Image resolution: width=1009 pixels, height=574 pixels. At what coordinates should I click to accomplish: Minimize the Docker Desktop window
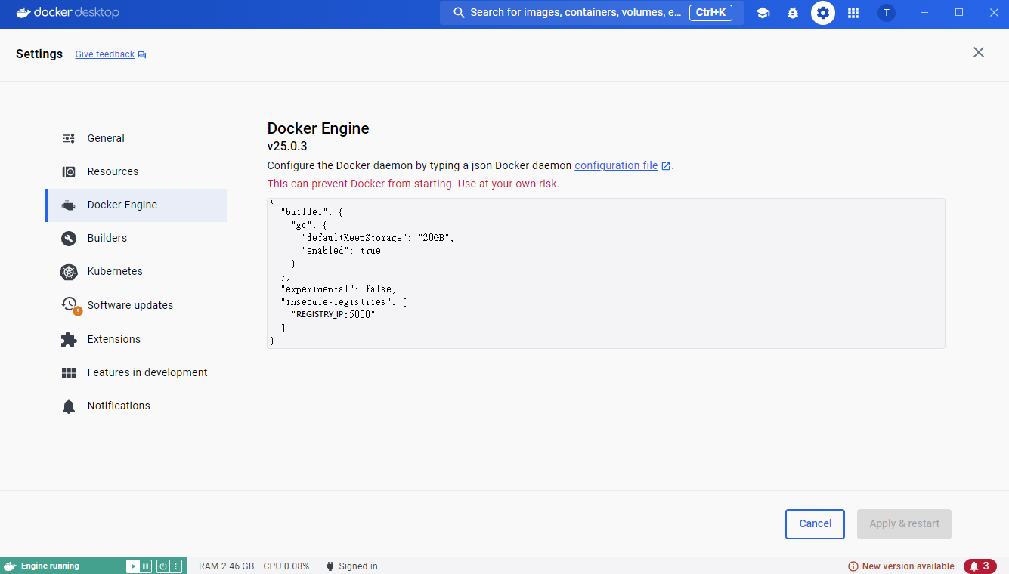924,13
